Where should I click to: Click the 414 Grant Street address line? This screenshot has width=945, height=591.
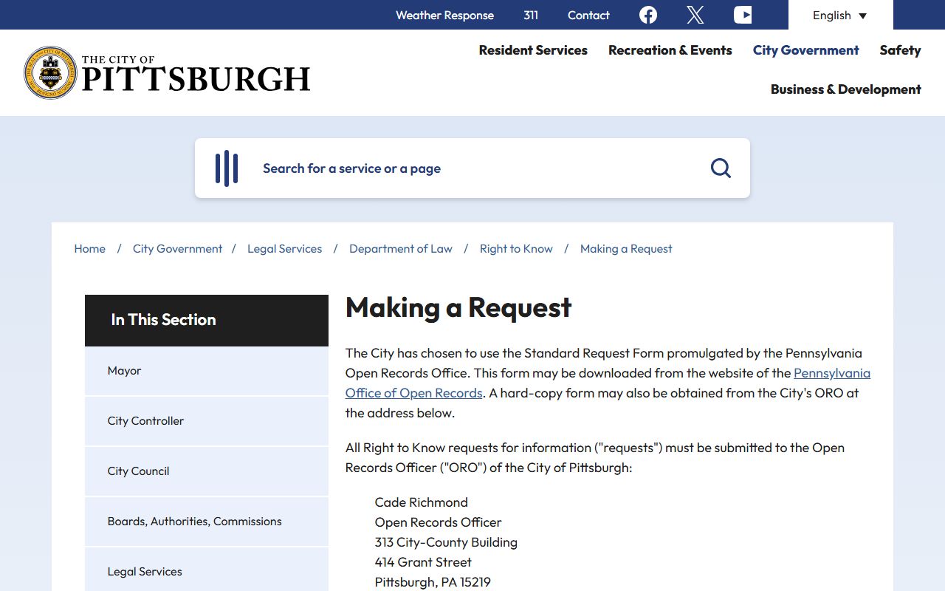(423, 562)
